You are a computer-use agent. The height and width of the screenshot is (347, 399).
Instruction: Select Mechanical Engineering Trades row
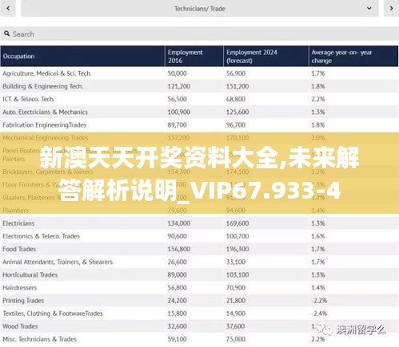click(199, 138)
